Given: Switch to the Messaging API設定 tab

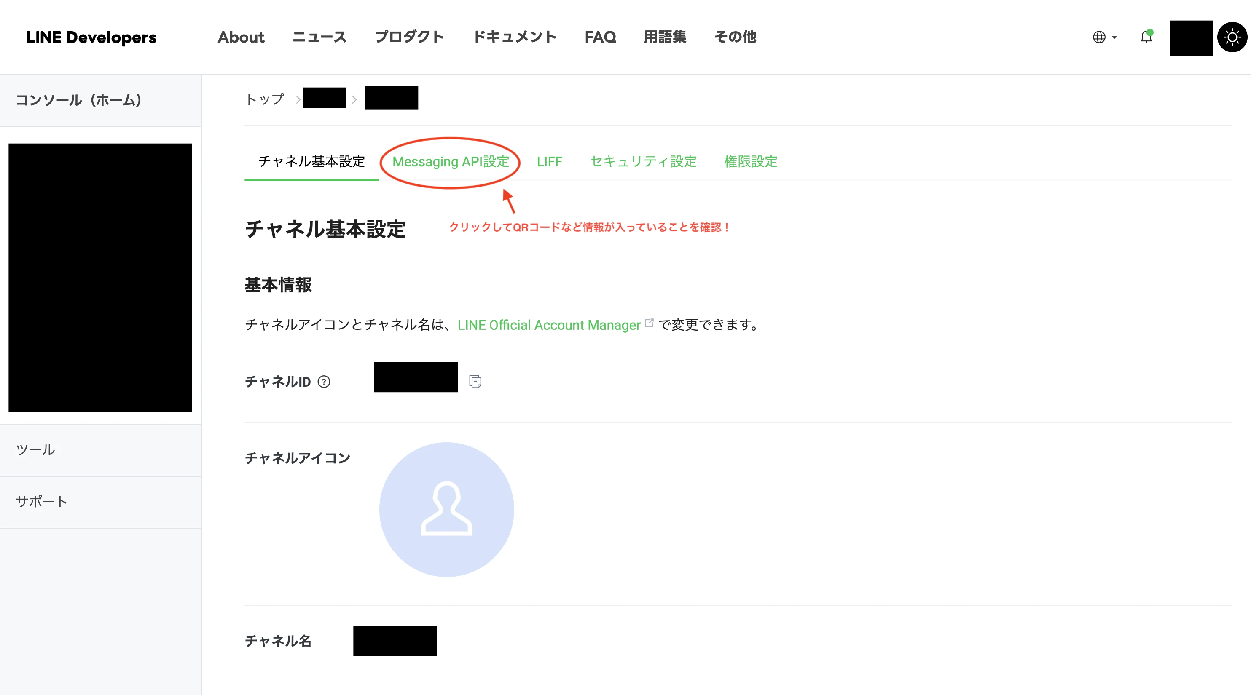Looking at the screenshot, I should pyautogui.click(x=451, y=162).
